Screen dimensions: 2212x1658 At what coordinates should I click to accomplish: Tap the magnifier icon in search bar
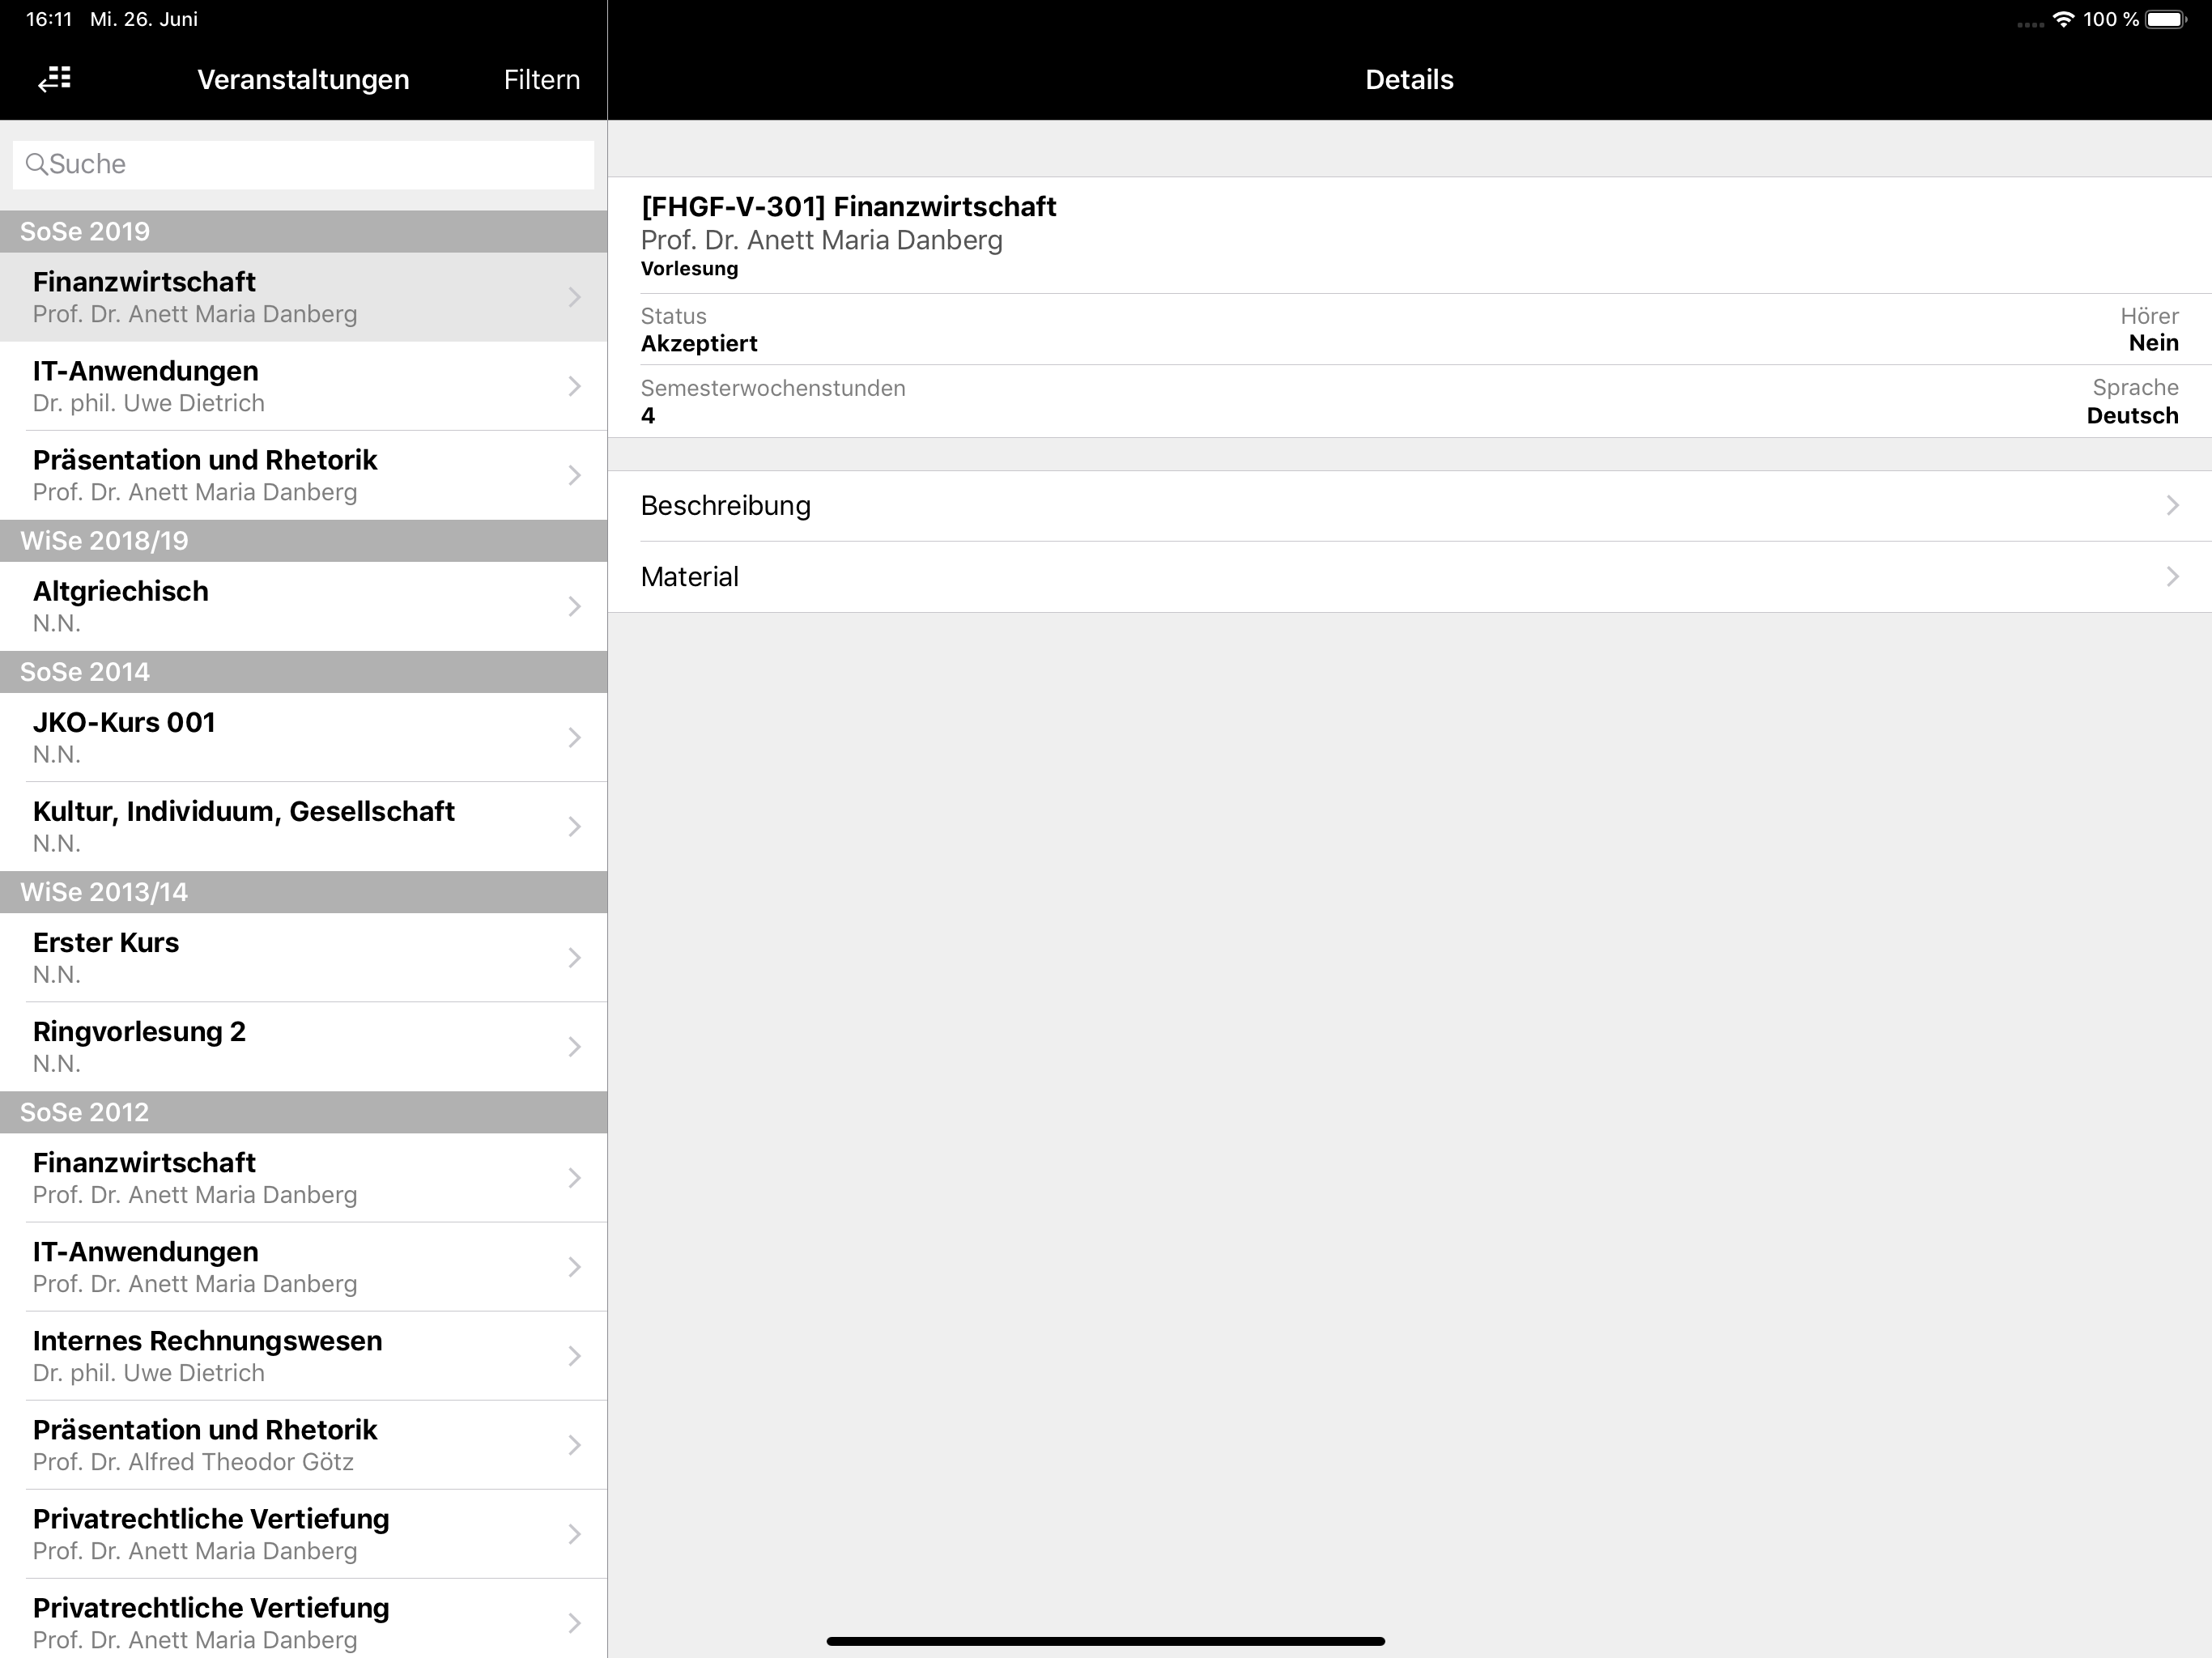[x=36, y=164]
